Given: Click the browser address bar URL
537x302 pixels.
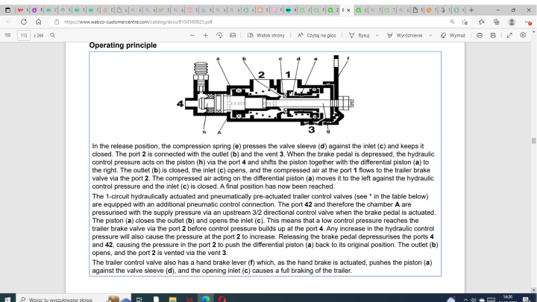Looking at the screenshot, I should [149, 22].
